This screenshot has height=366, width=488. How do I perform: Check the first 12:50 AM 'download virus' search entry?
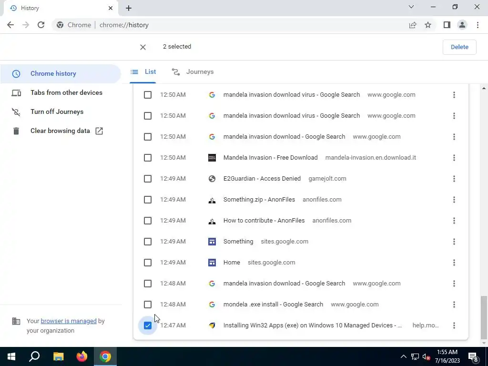tap(148, 95)
